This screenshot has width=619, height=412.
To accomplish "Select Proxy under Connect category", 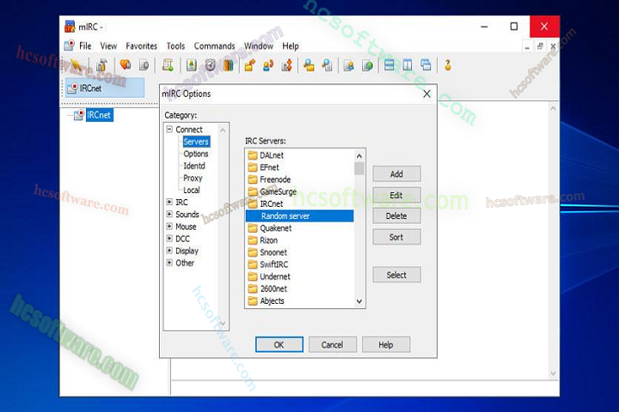I will (x=193, y=179).
